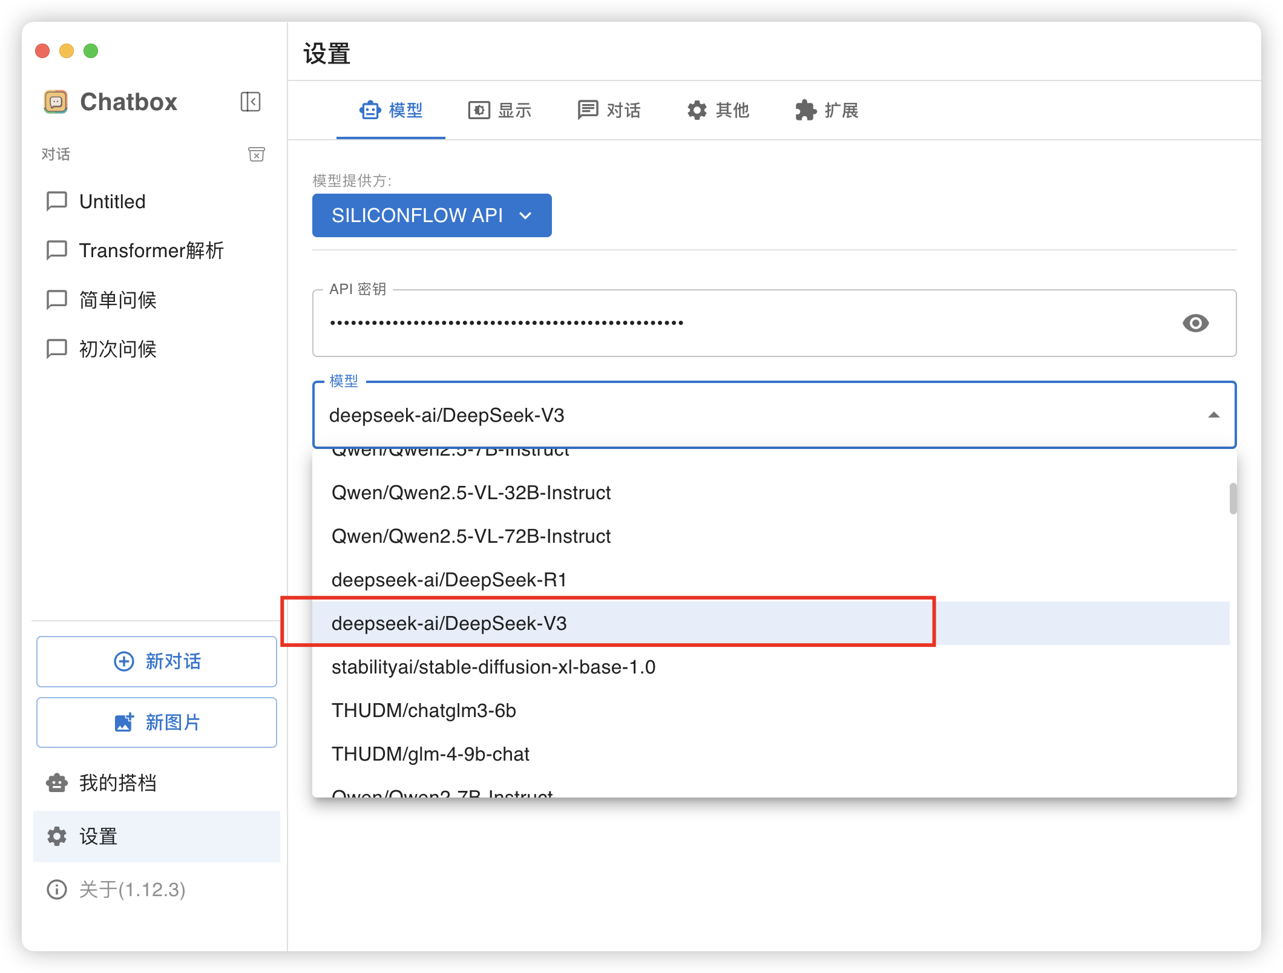The image size is (1283, 973).
Task: Click the chat icon on the 对话 tab
Action: [588, 110]
